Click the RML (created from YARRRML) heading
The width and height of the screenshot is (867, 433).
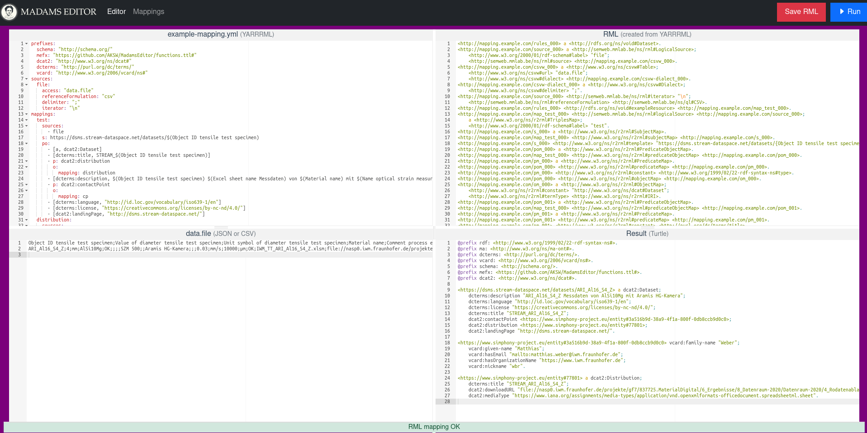[x=647, y=34]
